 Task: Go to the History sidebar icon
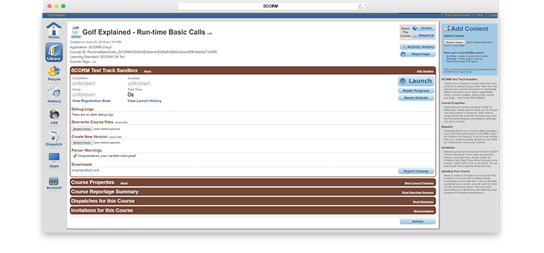tap(54, 95)
